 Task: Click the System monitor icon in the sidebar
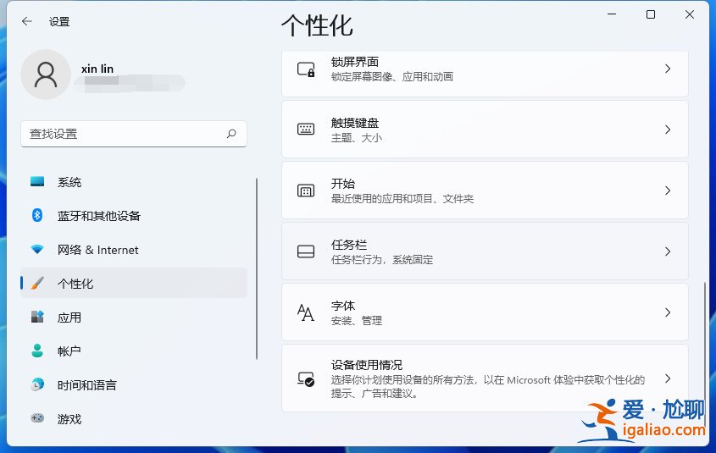37,181
